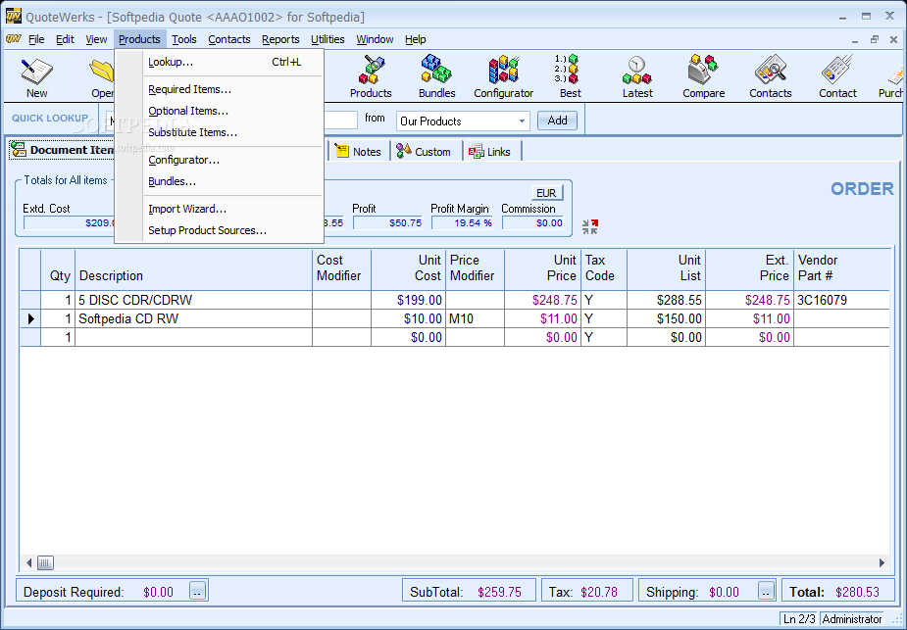
Task: Click the 3C16079 vendor part cell
Action: (x=841, y=300)
